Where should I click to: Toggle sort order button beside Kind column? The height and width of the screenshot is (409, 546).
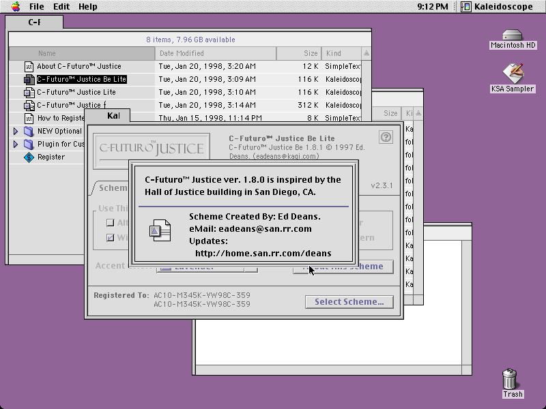[x=367, y=53]
